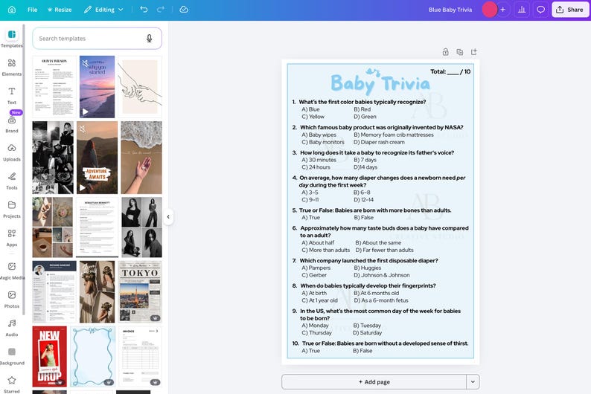Select the line-art hands template

click(140, 87)
